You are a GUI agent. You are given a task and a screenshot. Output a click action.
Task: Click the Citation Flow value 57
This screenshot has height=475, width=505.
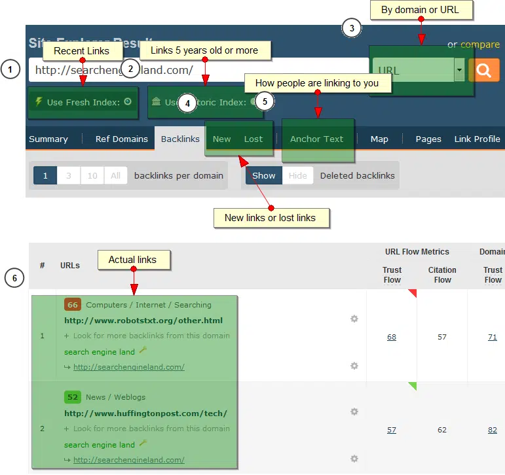pos(442,337)
